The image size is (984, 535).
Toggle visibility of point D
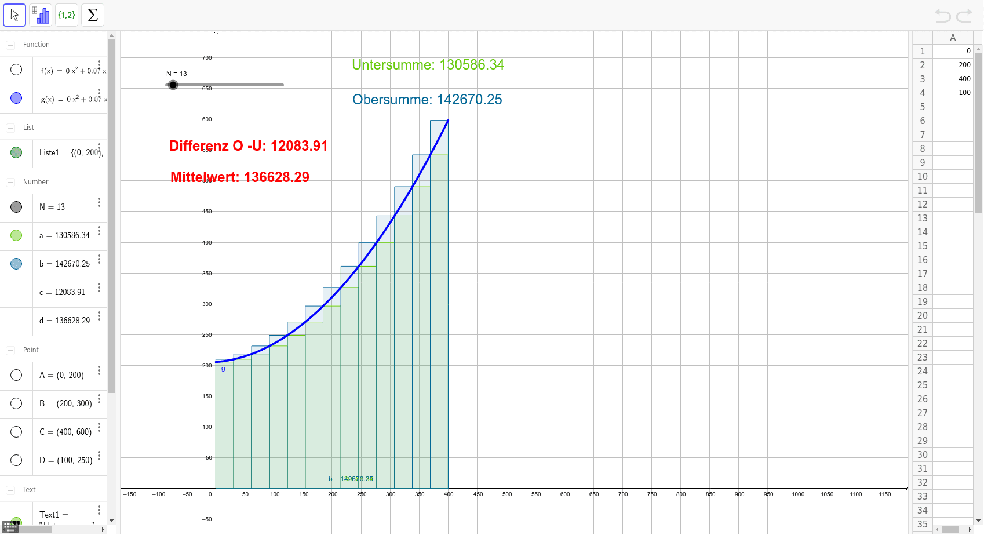[16, 460]
